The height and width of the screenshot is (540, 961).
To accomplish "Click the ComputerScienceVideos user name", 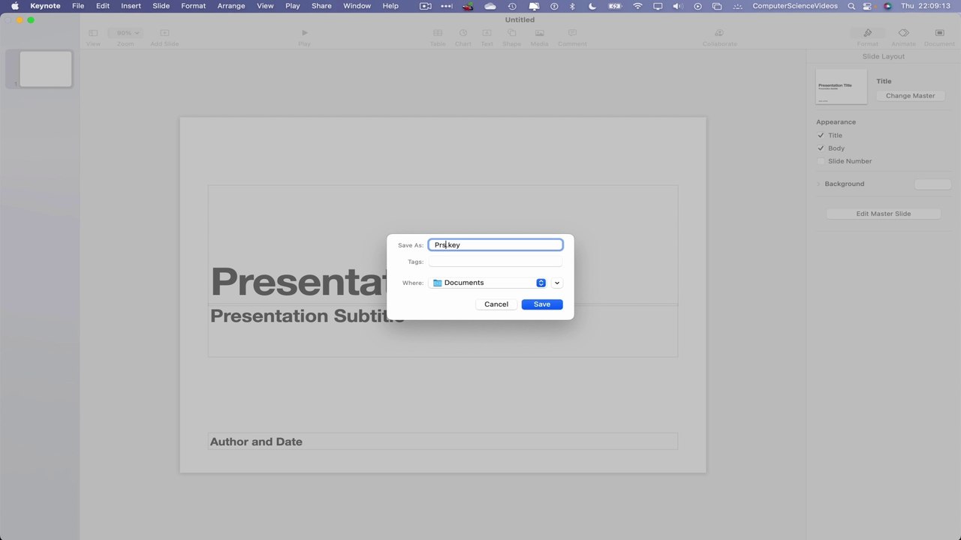I will (796, 6).
